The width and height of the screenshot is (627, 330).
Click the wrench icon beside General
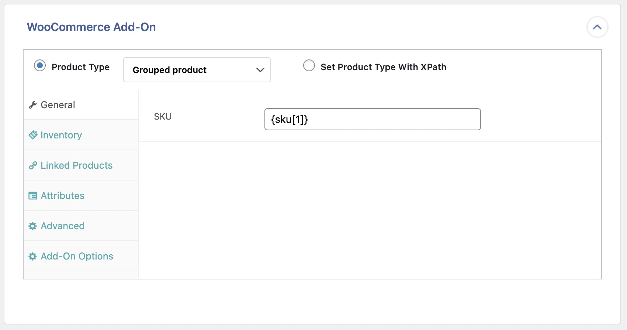click(33, 105)
